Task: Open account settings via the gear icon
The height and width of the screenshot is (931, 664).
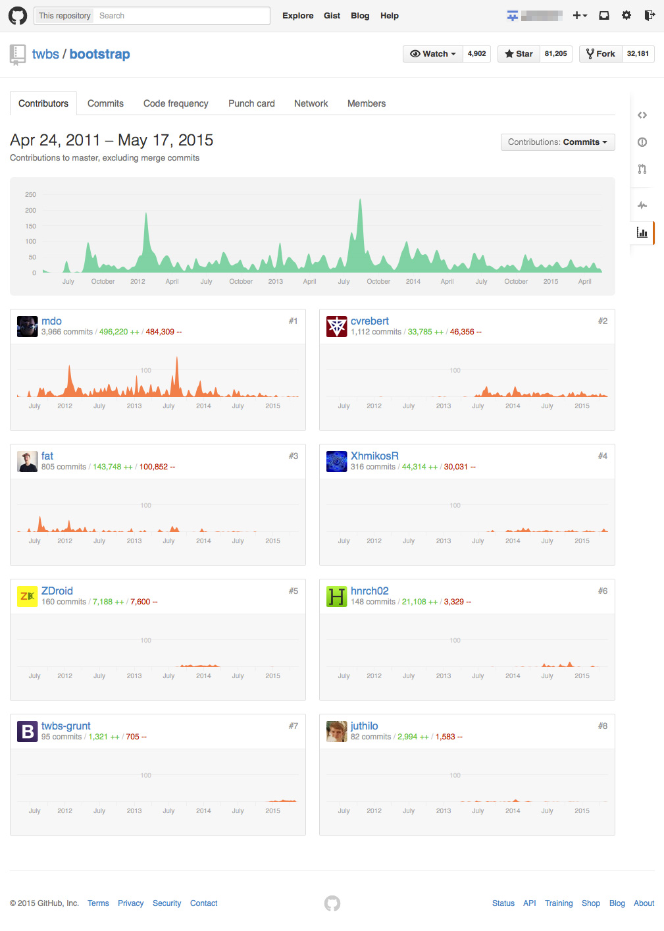Action: coord(626,15)
